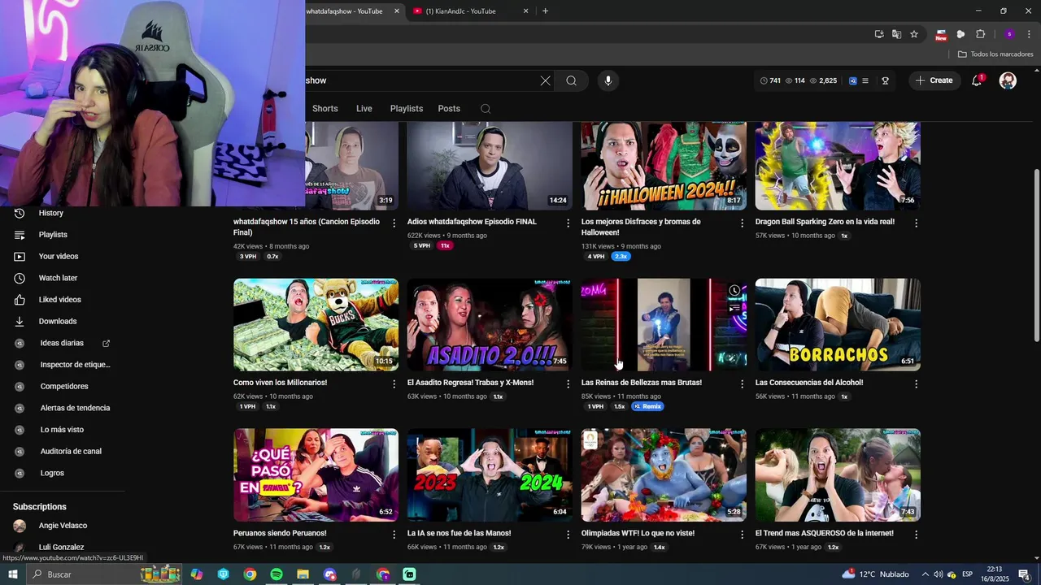This screenshot has width=1041, height=585.
Task: Open options for 'Dragon Ball Sparking Zero' video
Action: (916, 223)
